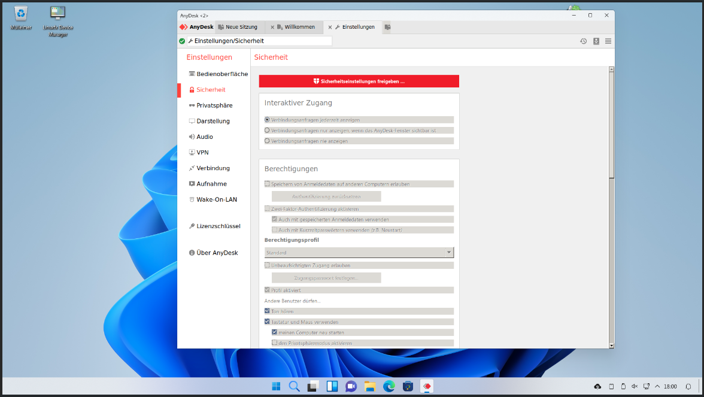
Task: Open taskbar Search
Action: coord(295,386)
